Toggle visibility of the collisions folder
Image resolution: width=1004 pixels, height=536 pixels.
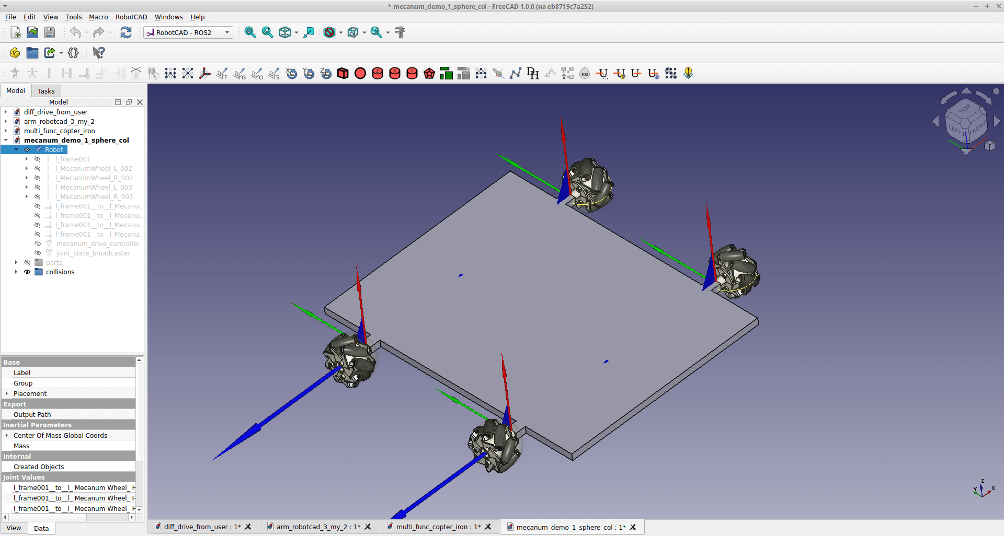pyautogui.click(x=27, y=272)
